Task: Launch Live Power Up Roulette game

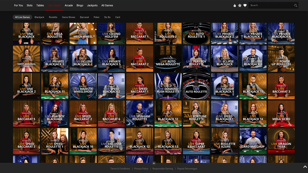Action: coord(281,59)
